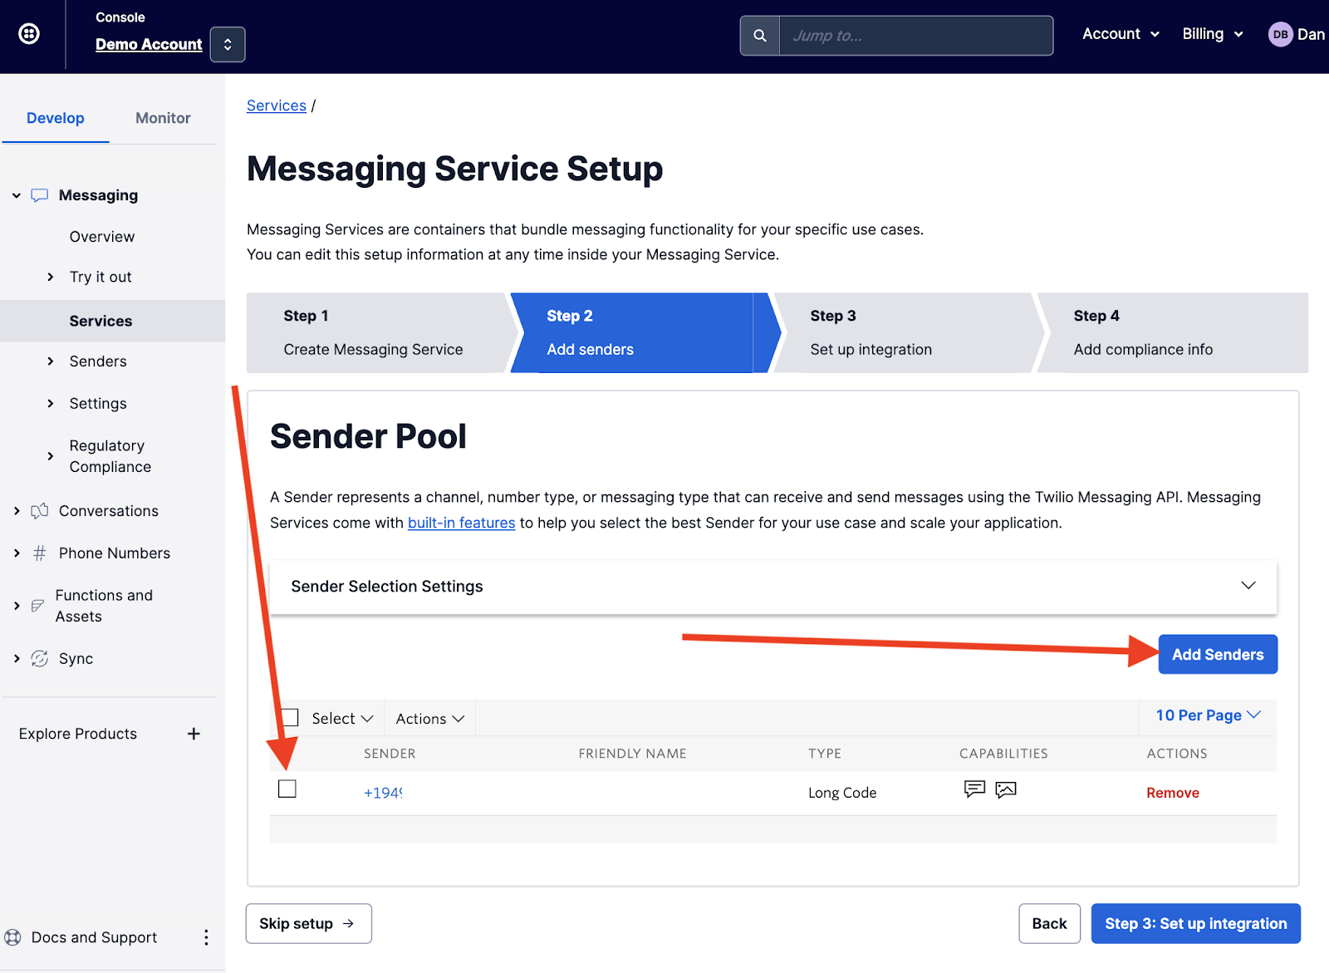Open the account switcher next to Demo Account
1329x973 pixels.
(228, 44)
